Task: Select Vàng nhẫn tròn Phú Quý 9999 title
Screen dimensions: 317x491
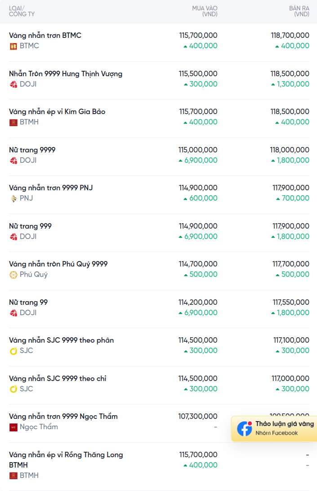Action: point(58,264)
